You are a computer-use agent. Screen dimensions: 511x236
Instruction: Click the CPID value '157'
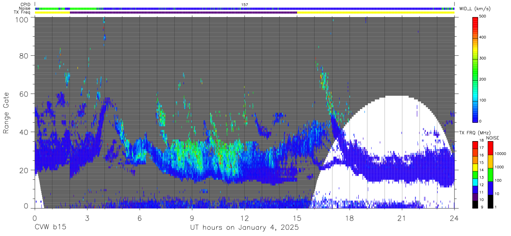pyautogui.click(x=245, y=5)
